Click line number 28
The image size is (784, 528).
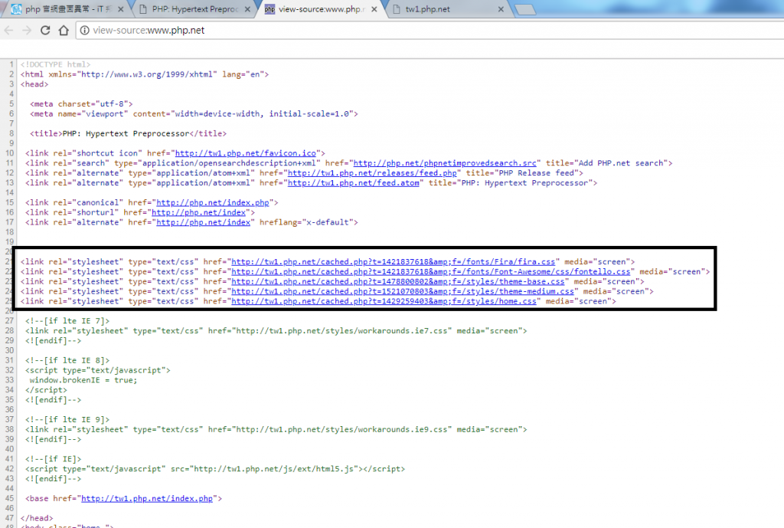(x=9, y=331)
